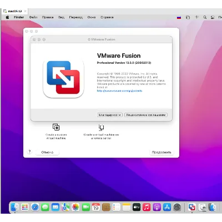
Task: Click the Russian flag input source icon
Action: point(179,17)
